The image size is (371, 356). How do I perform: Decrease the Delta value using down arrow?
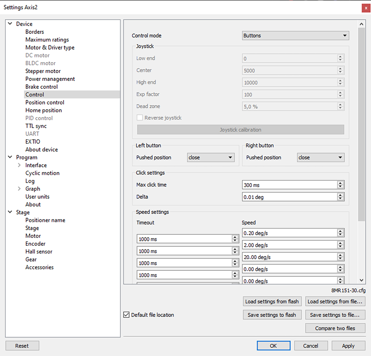click(340, 199)
